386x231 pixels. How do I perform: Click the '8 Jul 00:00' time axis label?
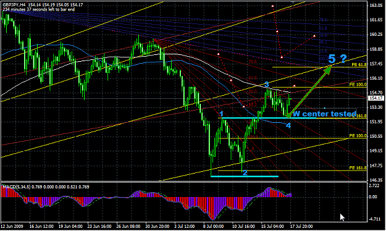tap(213, 226)
